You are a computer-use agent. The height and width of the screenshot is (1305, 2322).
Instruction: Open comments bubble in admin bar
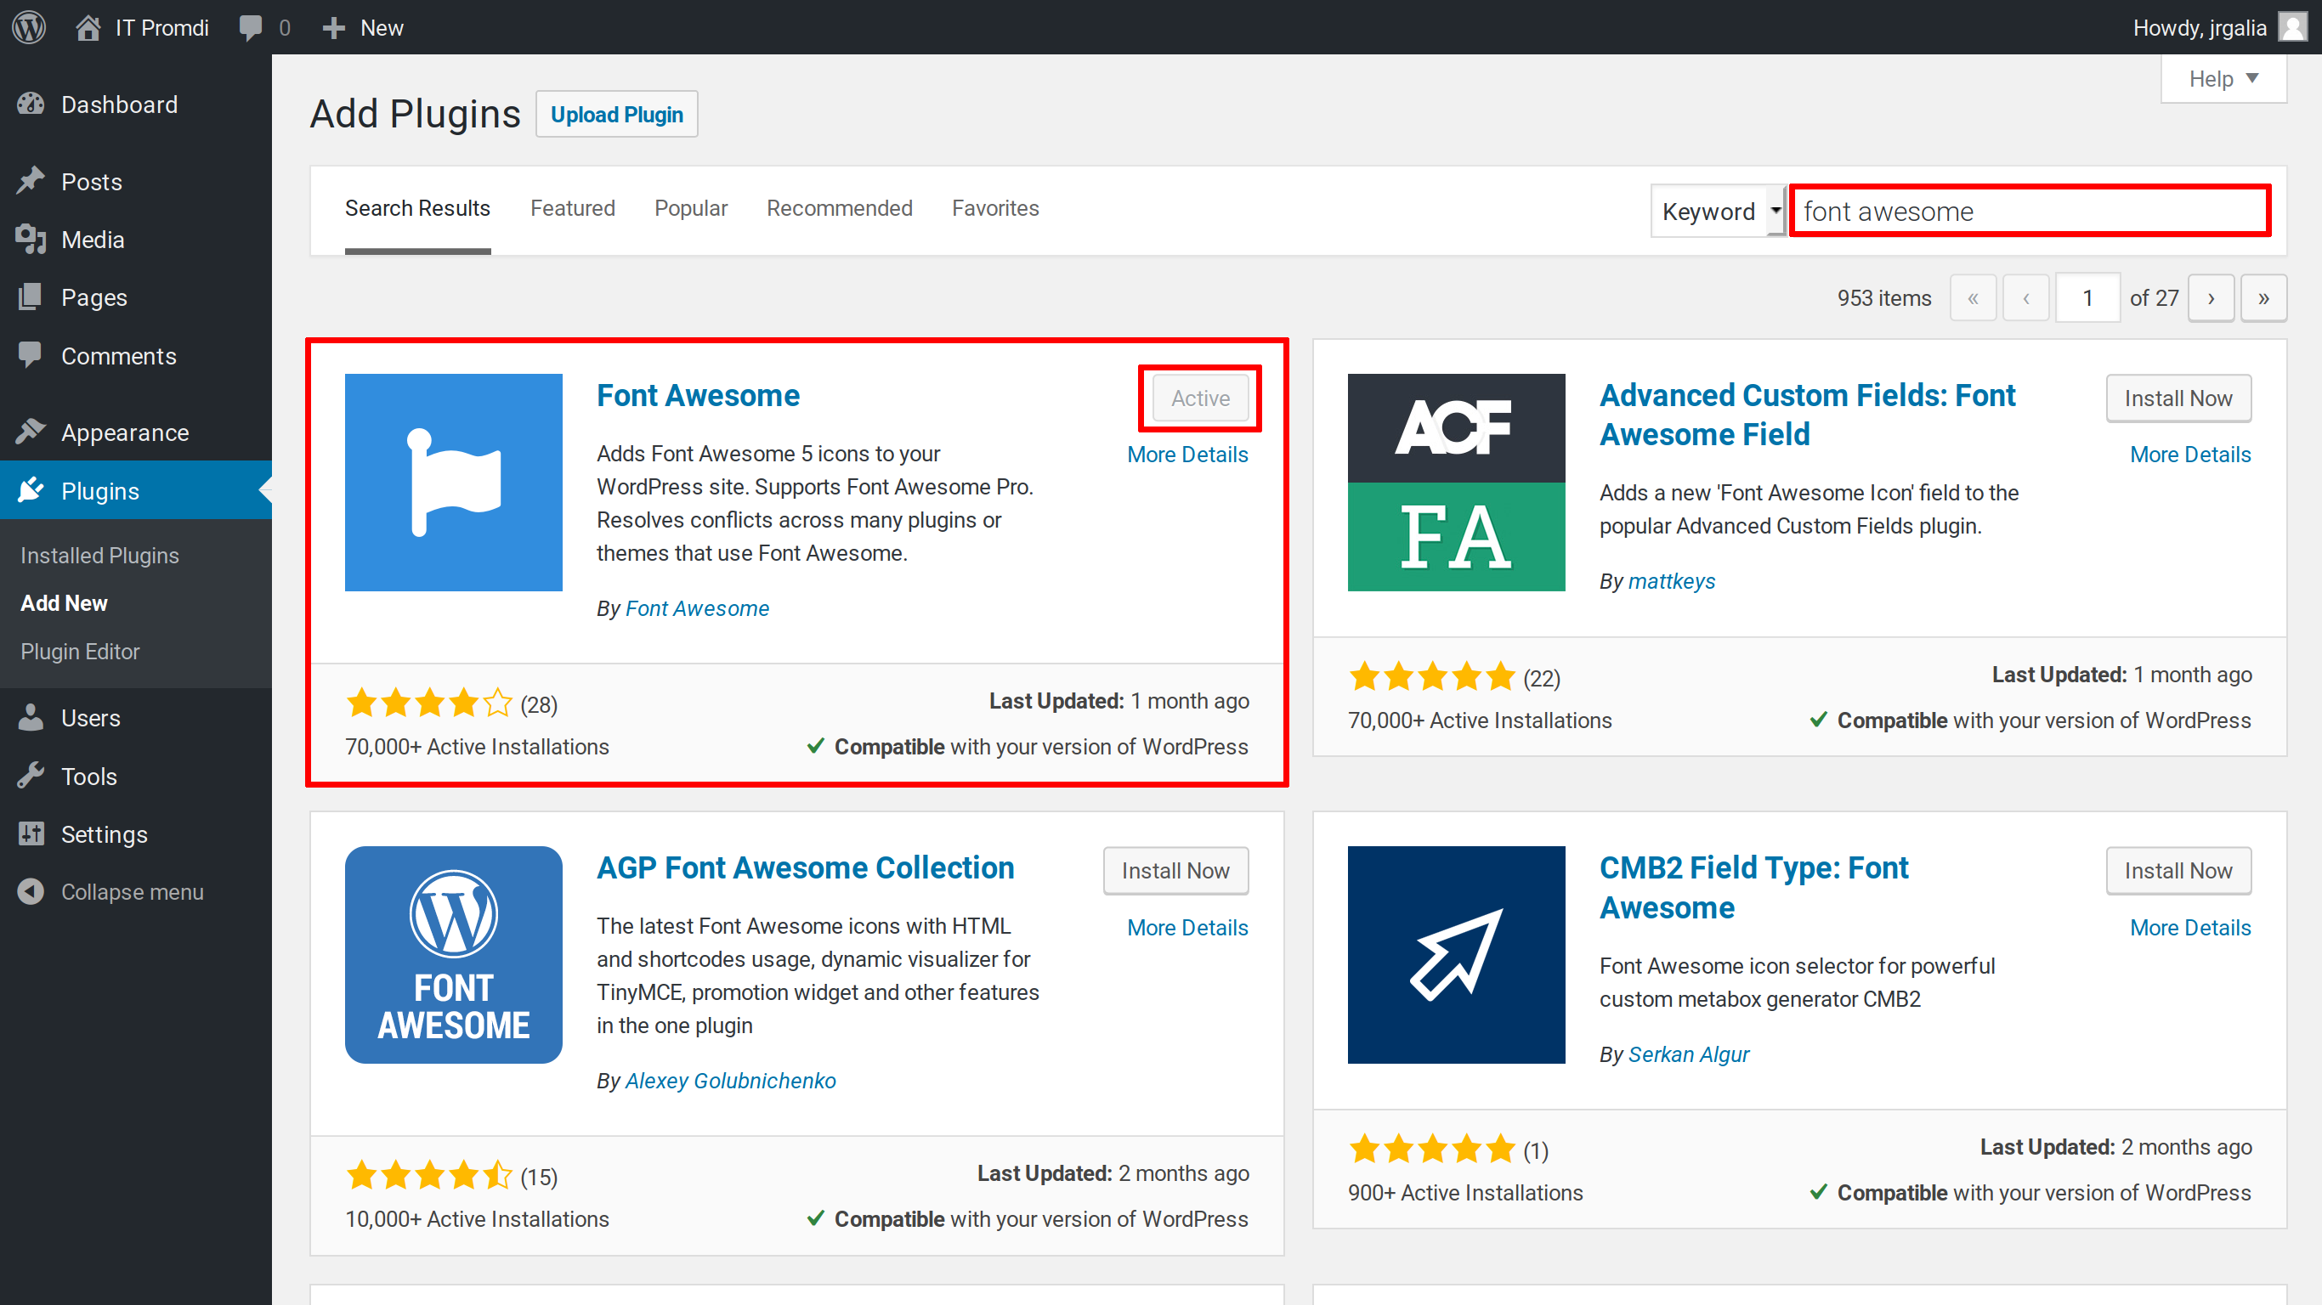click(x=251, y=28)
